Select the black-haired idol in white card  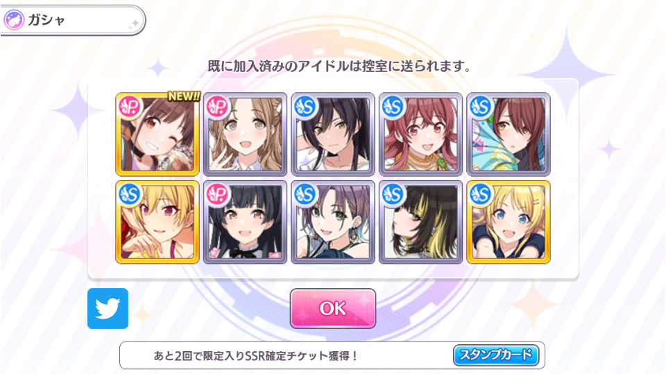pos(333,134)
